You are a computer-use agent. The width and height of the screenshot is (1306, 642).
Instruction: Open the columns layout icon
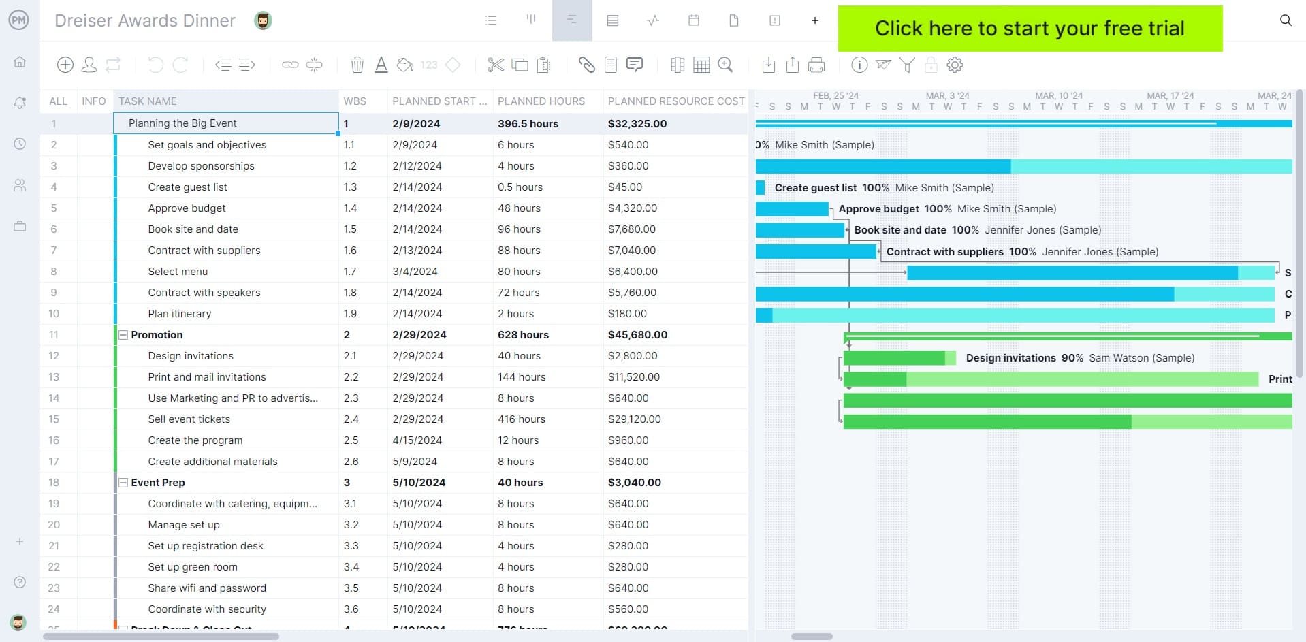tap(678, 65)
